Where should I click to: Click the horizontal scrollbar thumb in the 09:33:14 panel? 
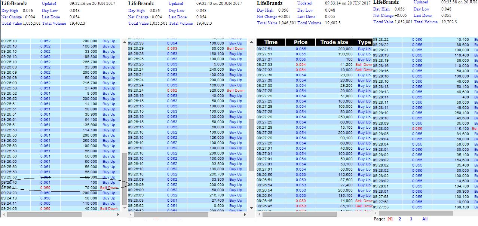(300, 214)
